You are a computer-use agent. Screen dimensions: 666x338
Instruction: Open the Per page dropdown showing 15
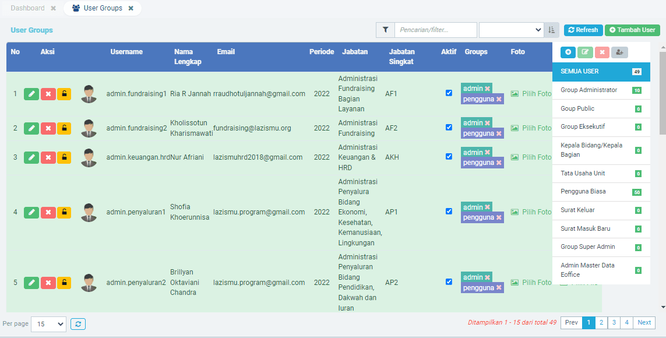(x=48, y=324)
